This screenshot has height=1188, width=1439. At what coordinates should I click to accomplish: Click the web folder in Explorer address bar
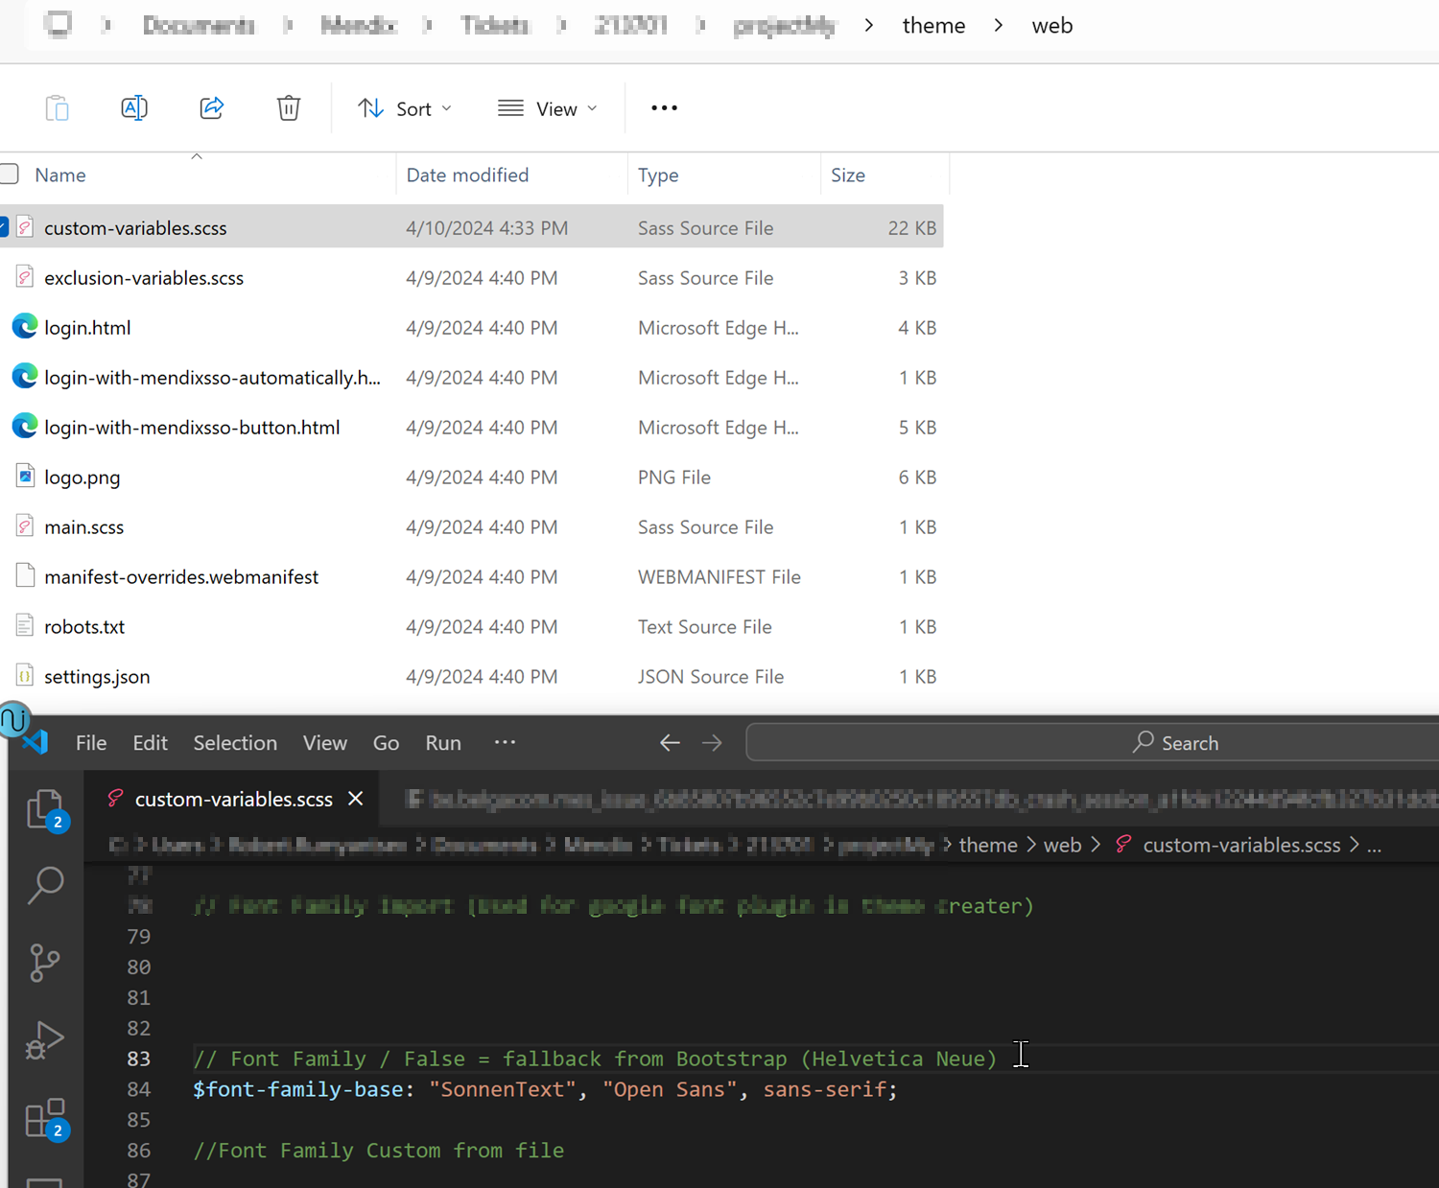point(1052,26)
